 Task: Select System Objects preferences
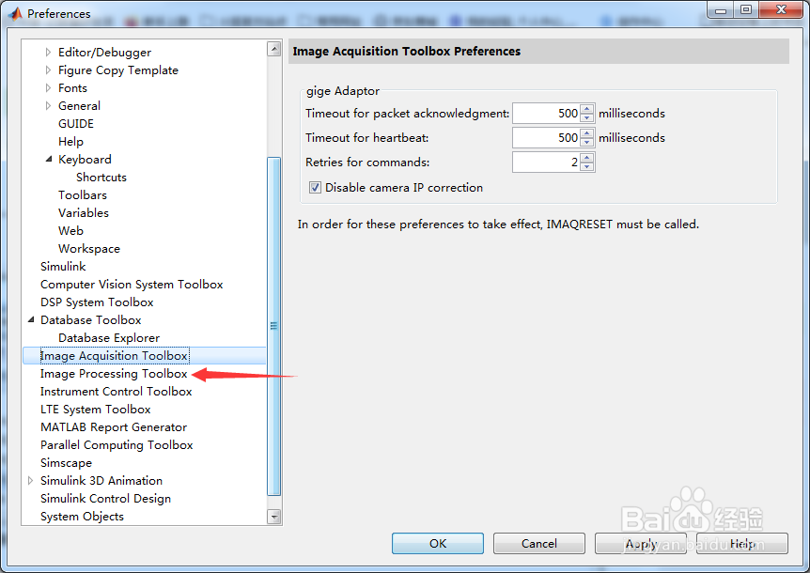(x=82, y=517)
